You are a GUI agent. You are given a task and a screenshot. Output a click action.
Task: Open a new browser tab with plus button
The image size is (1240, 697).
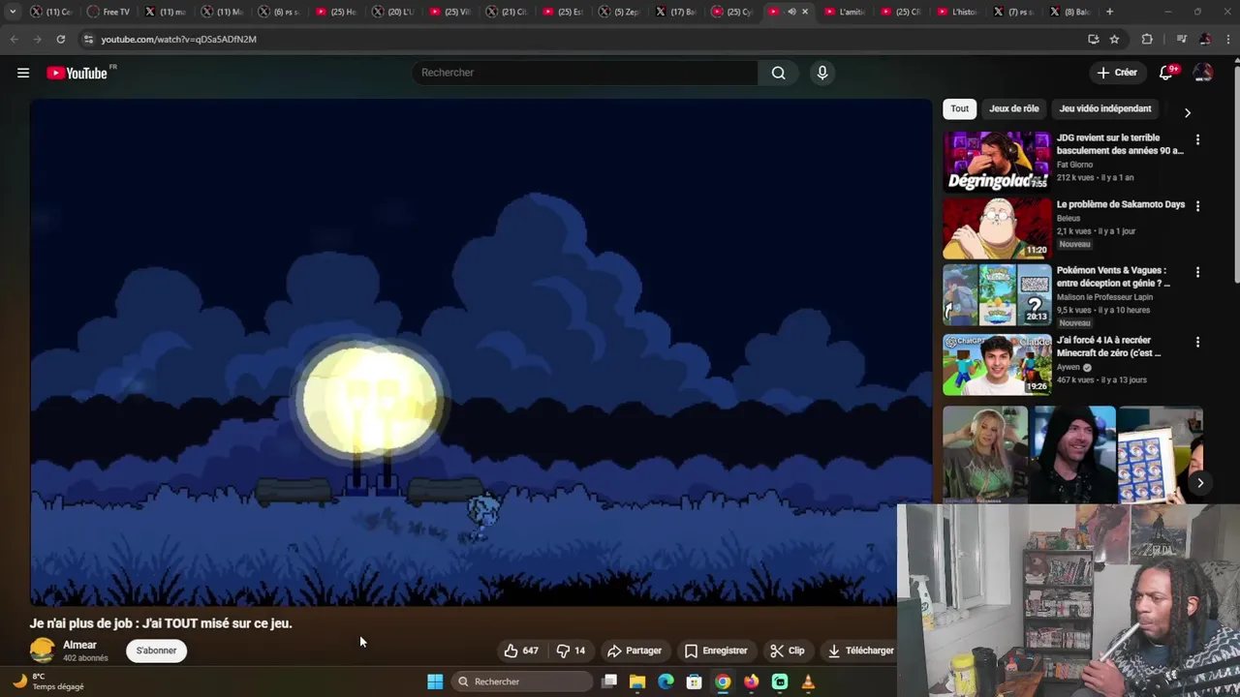[x=1109, y=12]
